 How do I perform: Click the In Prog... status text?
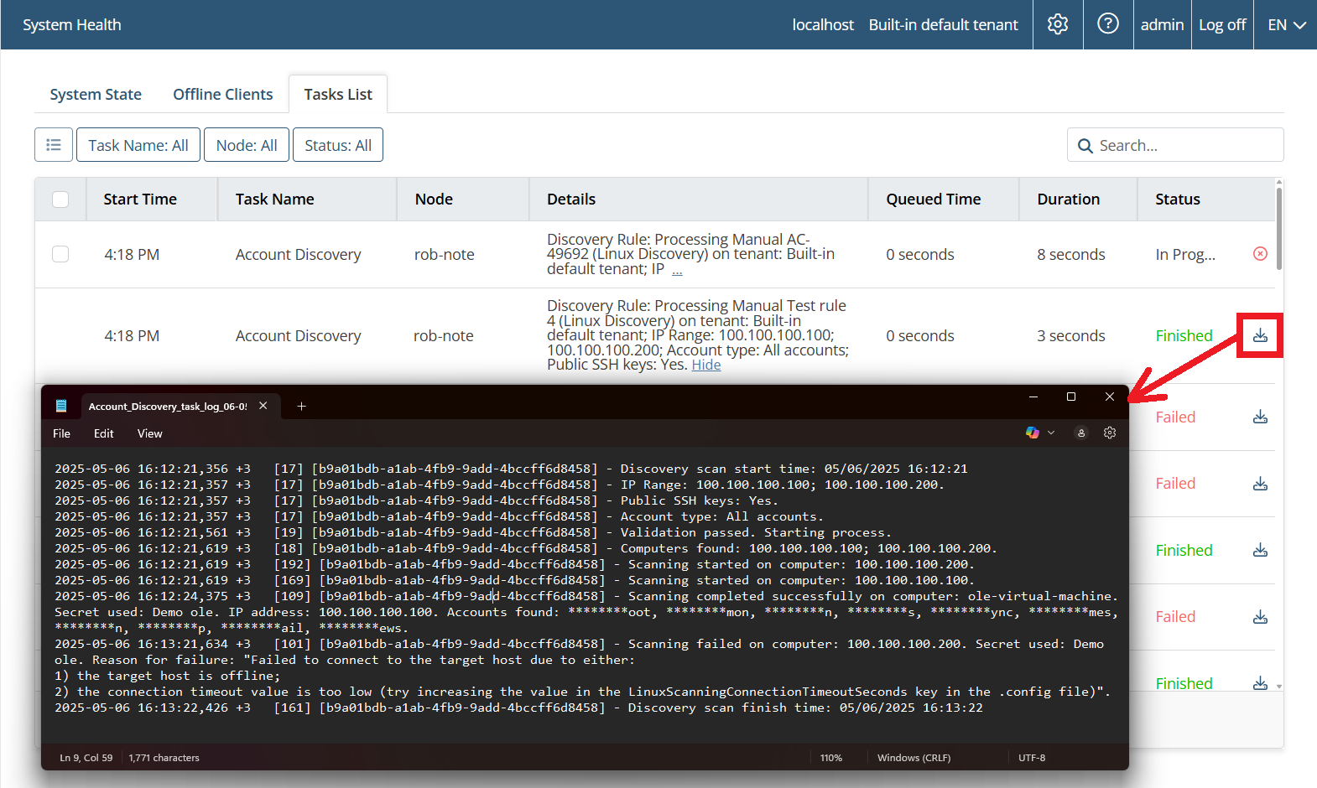click(1184, 254)
